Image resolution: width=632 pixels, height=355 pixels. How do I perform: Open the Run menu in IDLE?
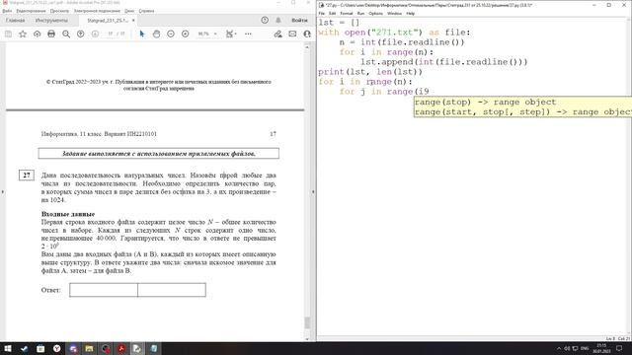pyautogui.click(x=360, y=14)
